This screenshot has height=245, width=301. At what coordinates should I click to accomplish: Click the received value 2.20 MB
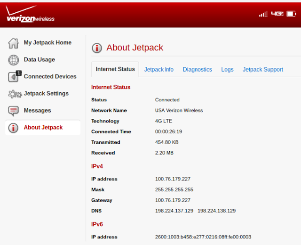point(164,153)
